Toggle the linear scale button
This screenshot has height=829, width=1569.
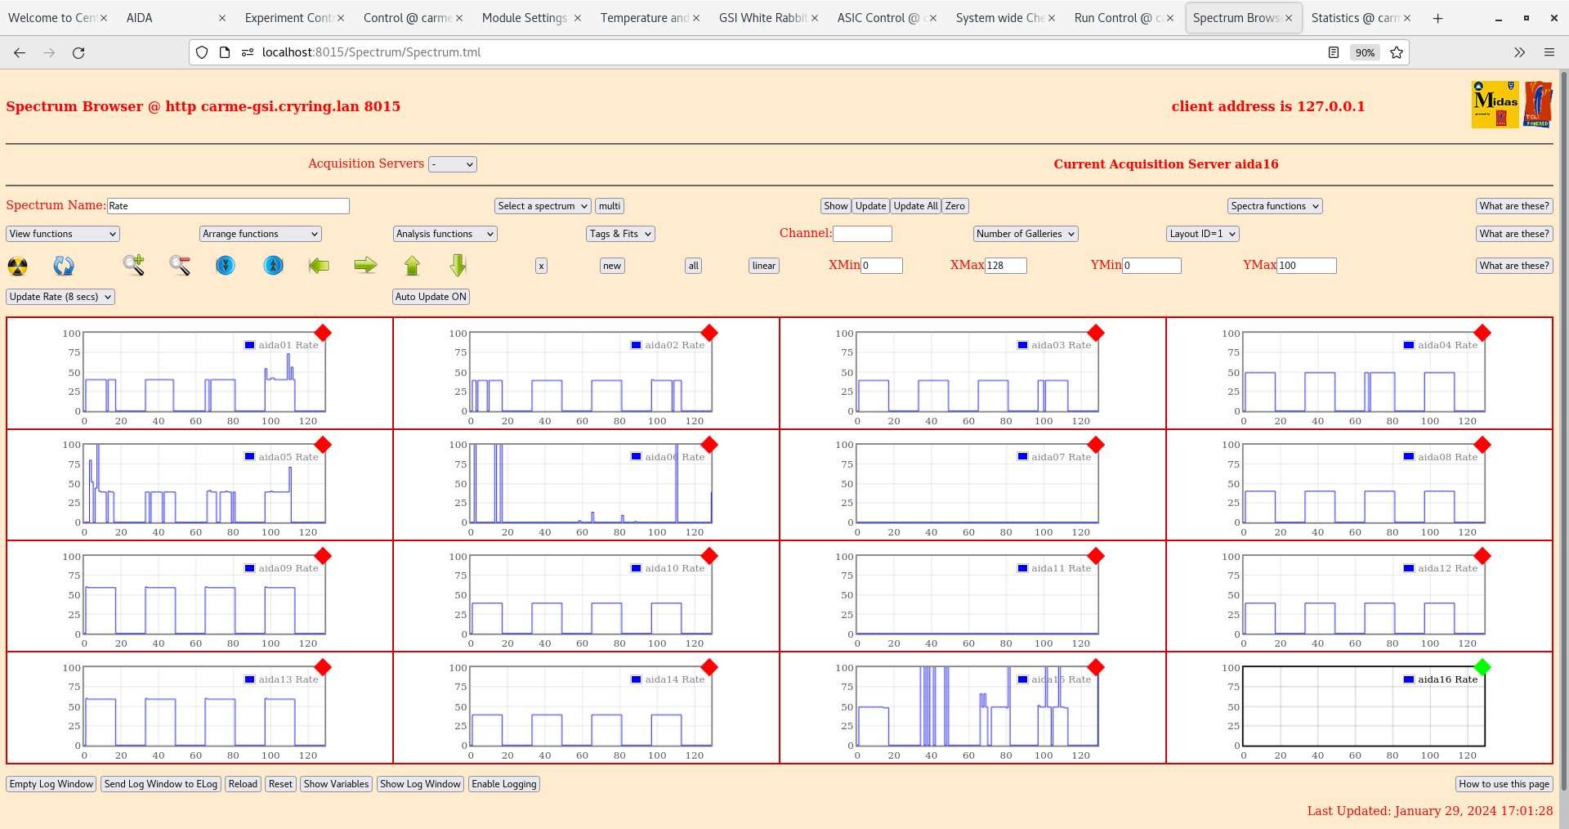point(762,266)
